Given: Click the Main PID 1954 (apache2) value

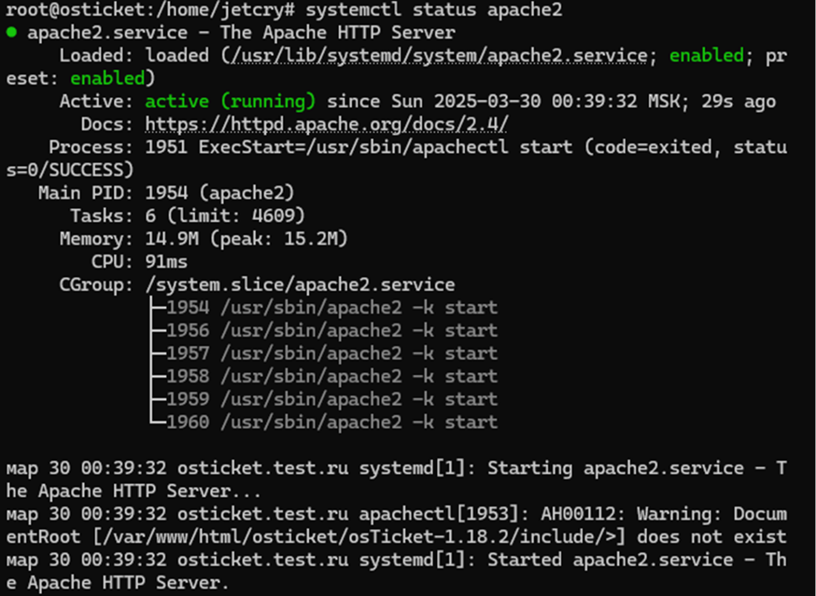Looking at the screenshot, I should click(x=219, y=192).
